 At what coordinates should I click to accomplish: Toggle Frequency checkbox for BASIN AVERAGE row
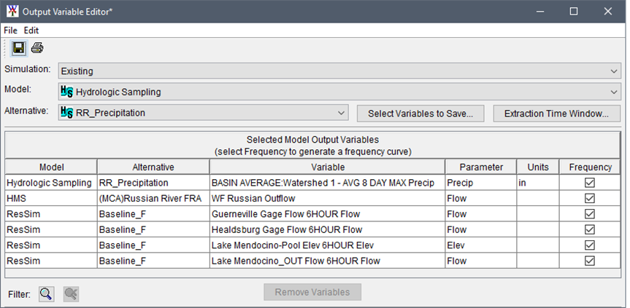pyautogui.click(x=589, y=183)
